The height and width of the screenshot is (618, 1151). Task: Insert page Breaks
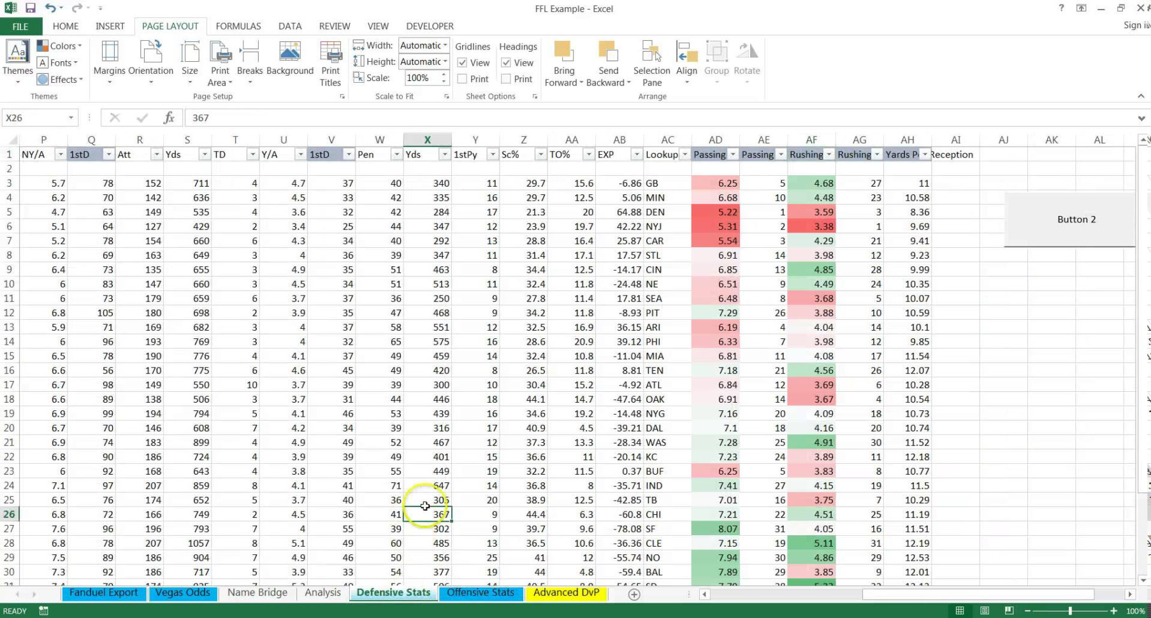point(249,61)
